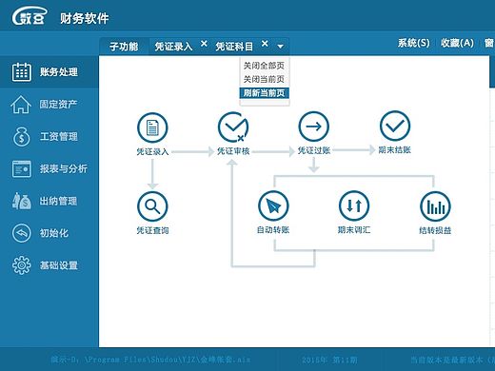Click the 结转损益 label text
495x371 pixels.
click(435, 230)
